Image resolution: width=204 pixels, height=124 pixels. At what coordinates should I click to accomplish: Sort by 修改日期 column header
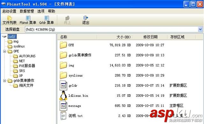[150, 37]
